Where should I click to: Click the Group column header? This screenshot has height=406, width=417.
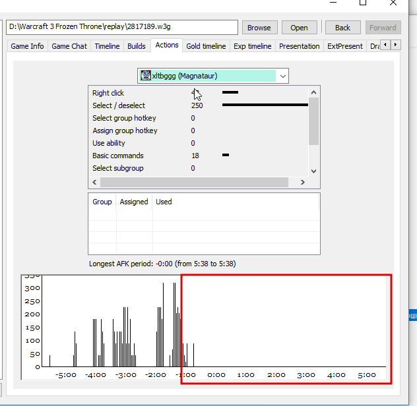pos(102,202)
